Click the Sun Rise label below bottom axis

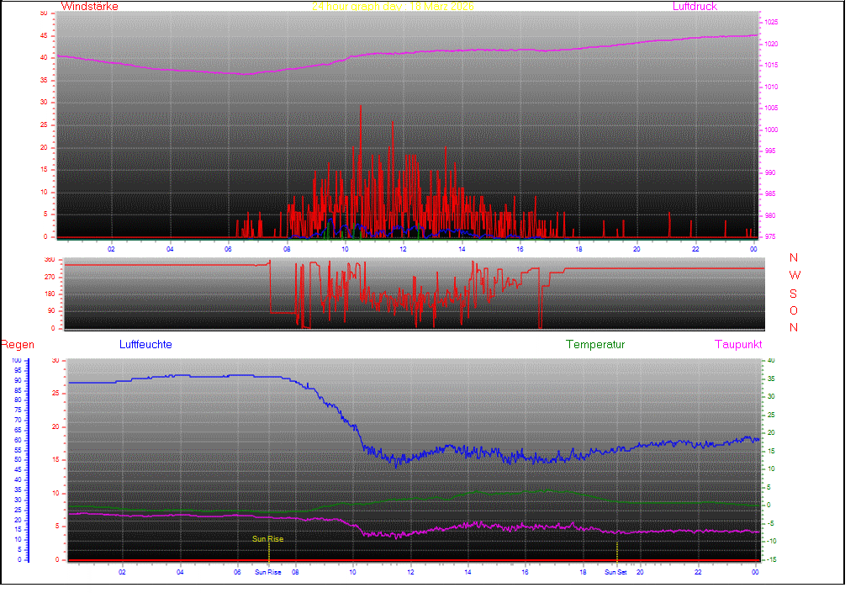(x=268, y=573)
